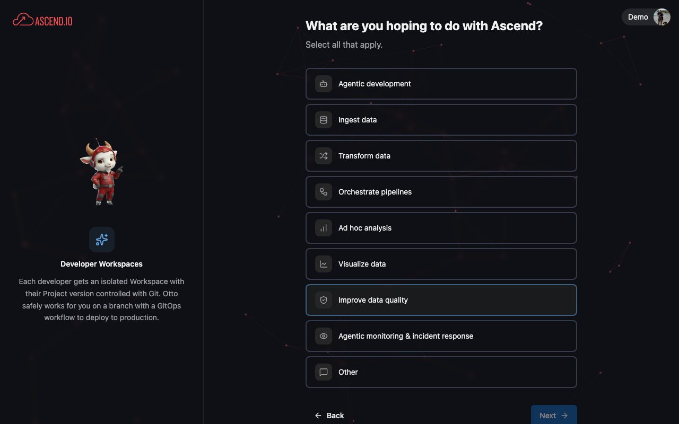Click the Developer Workspaces sparkle icon

pyautogui.click(x=101, y=240)
